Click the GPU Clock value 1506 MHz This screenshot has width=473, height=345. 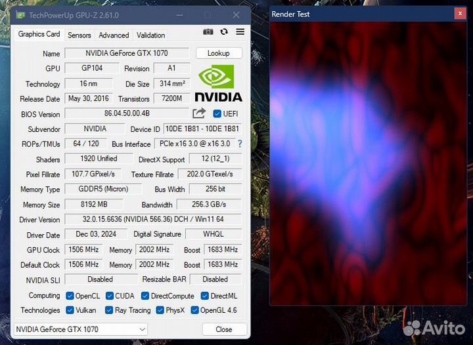click(83, 250)
